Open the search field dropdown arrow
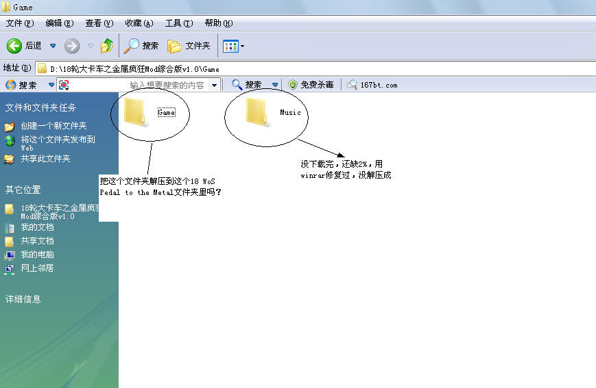Viewport: 596px width, 388px height. click(215, 86)
